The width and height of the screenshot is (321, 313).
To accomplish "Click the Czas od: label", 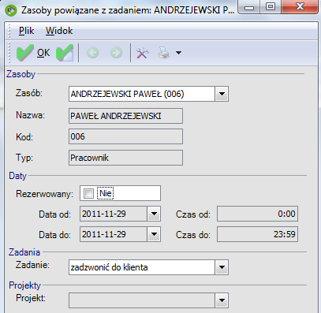I will click(x=193, y=214).
